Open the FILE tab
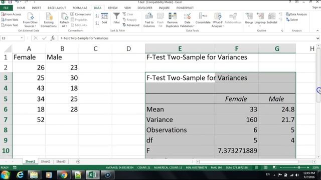Image resolution: width=321 pixels, height=180 pixels. pyautogui.click(x=6, y=8)
